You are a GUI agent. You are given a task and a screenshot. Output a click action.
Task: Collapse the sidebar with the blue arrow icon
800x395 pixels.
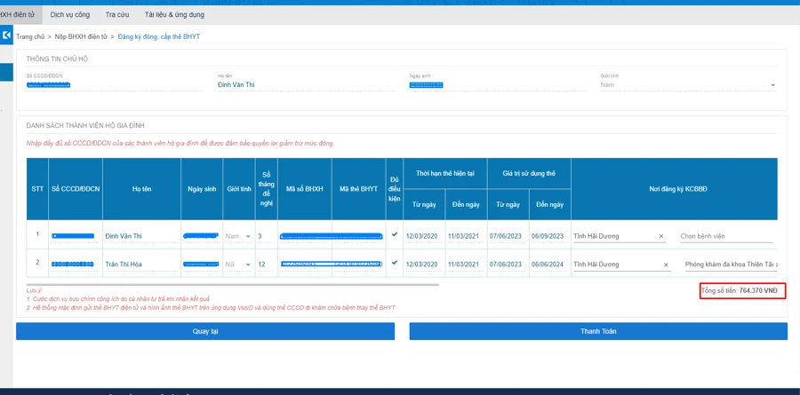pyautogui.click(x=6, y=35)
